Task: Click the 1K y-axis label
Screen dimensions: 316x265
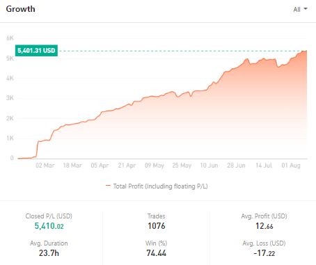Action: click(10, 138)
